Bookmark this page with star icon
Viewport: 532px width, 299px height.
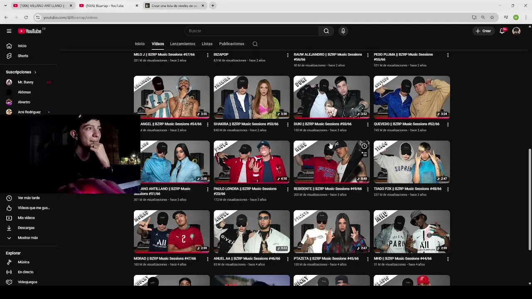point(492,17)
